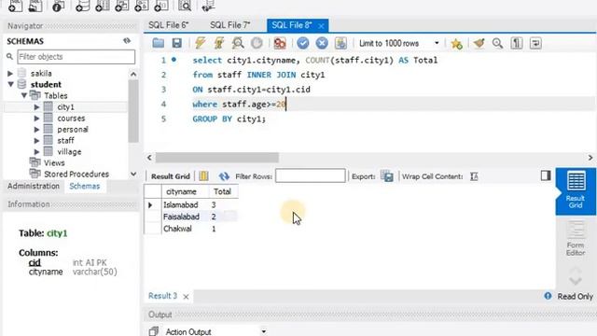
Task: Refresh the result set with arrows icon
Action: pos(224,176)
